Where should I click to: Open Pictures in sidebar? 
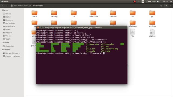(x=8, y=33)
